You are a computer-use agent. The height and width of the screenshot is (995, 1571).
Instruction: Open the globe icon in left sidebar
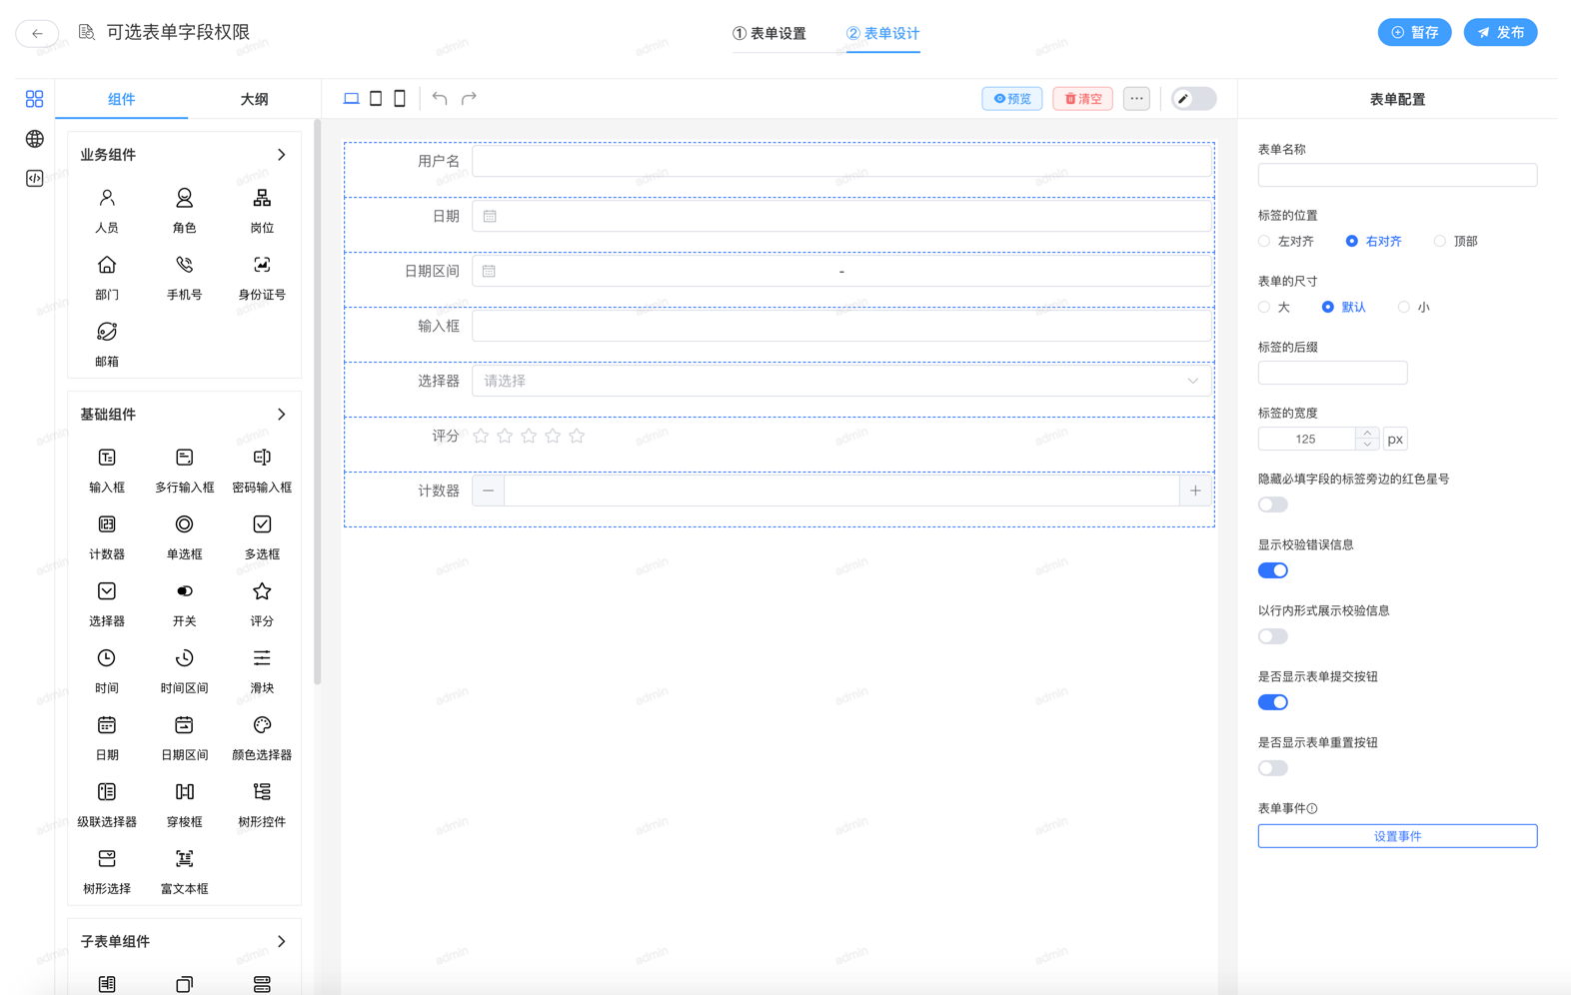[35, 139]
